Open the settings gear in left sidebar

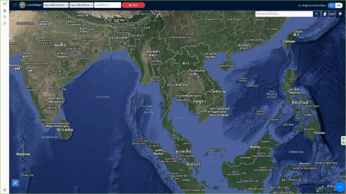[5, 190]
